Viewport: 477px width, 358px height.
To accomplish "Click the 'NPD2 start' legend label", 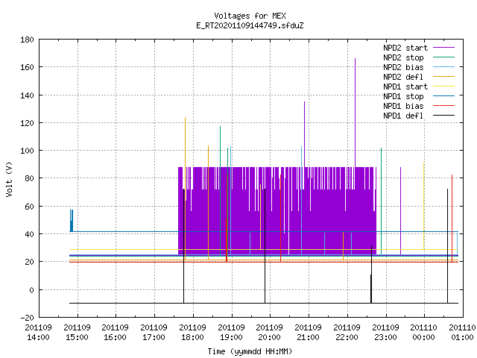I will [405, 48].
